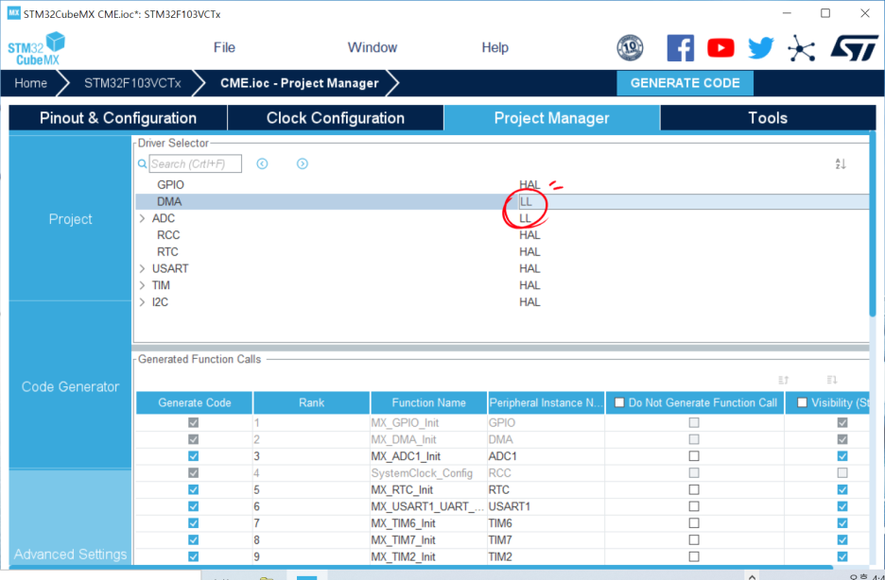
Task: Switch to the Tools tab
Action: click(768, 118)
